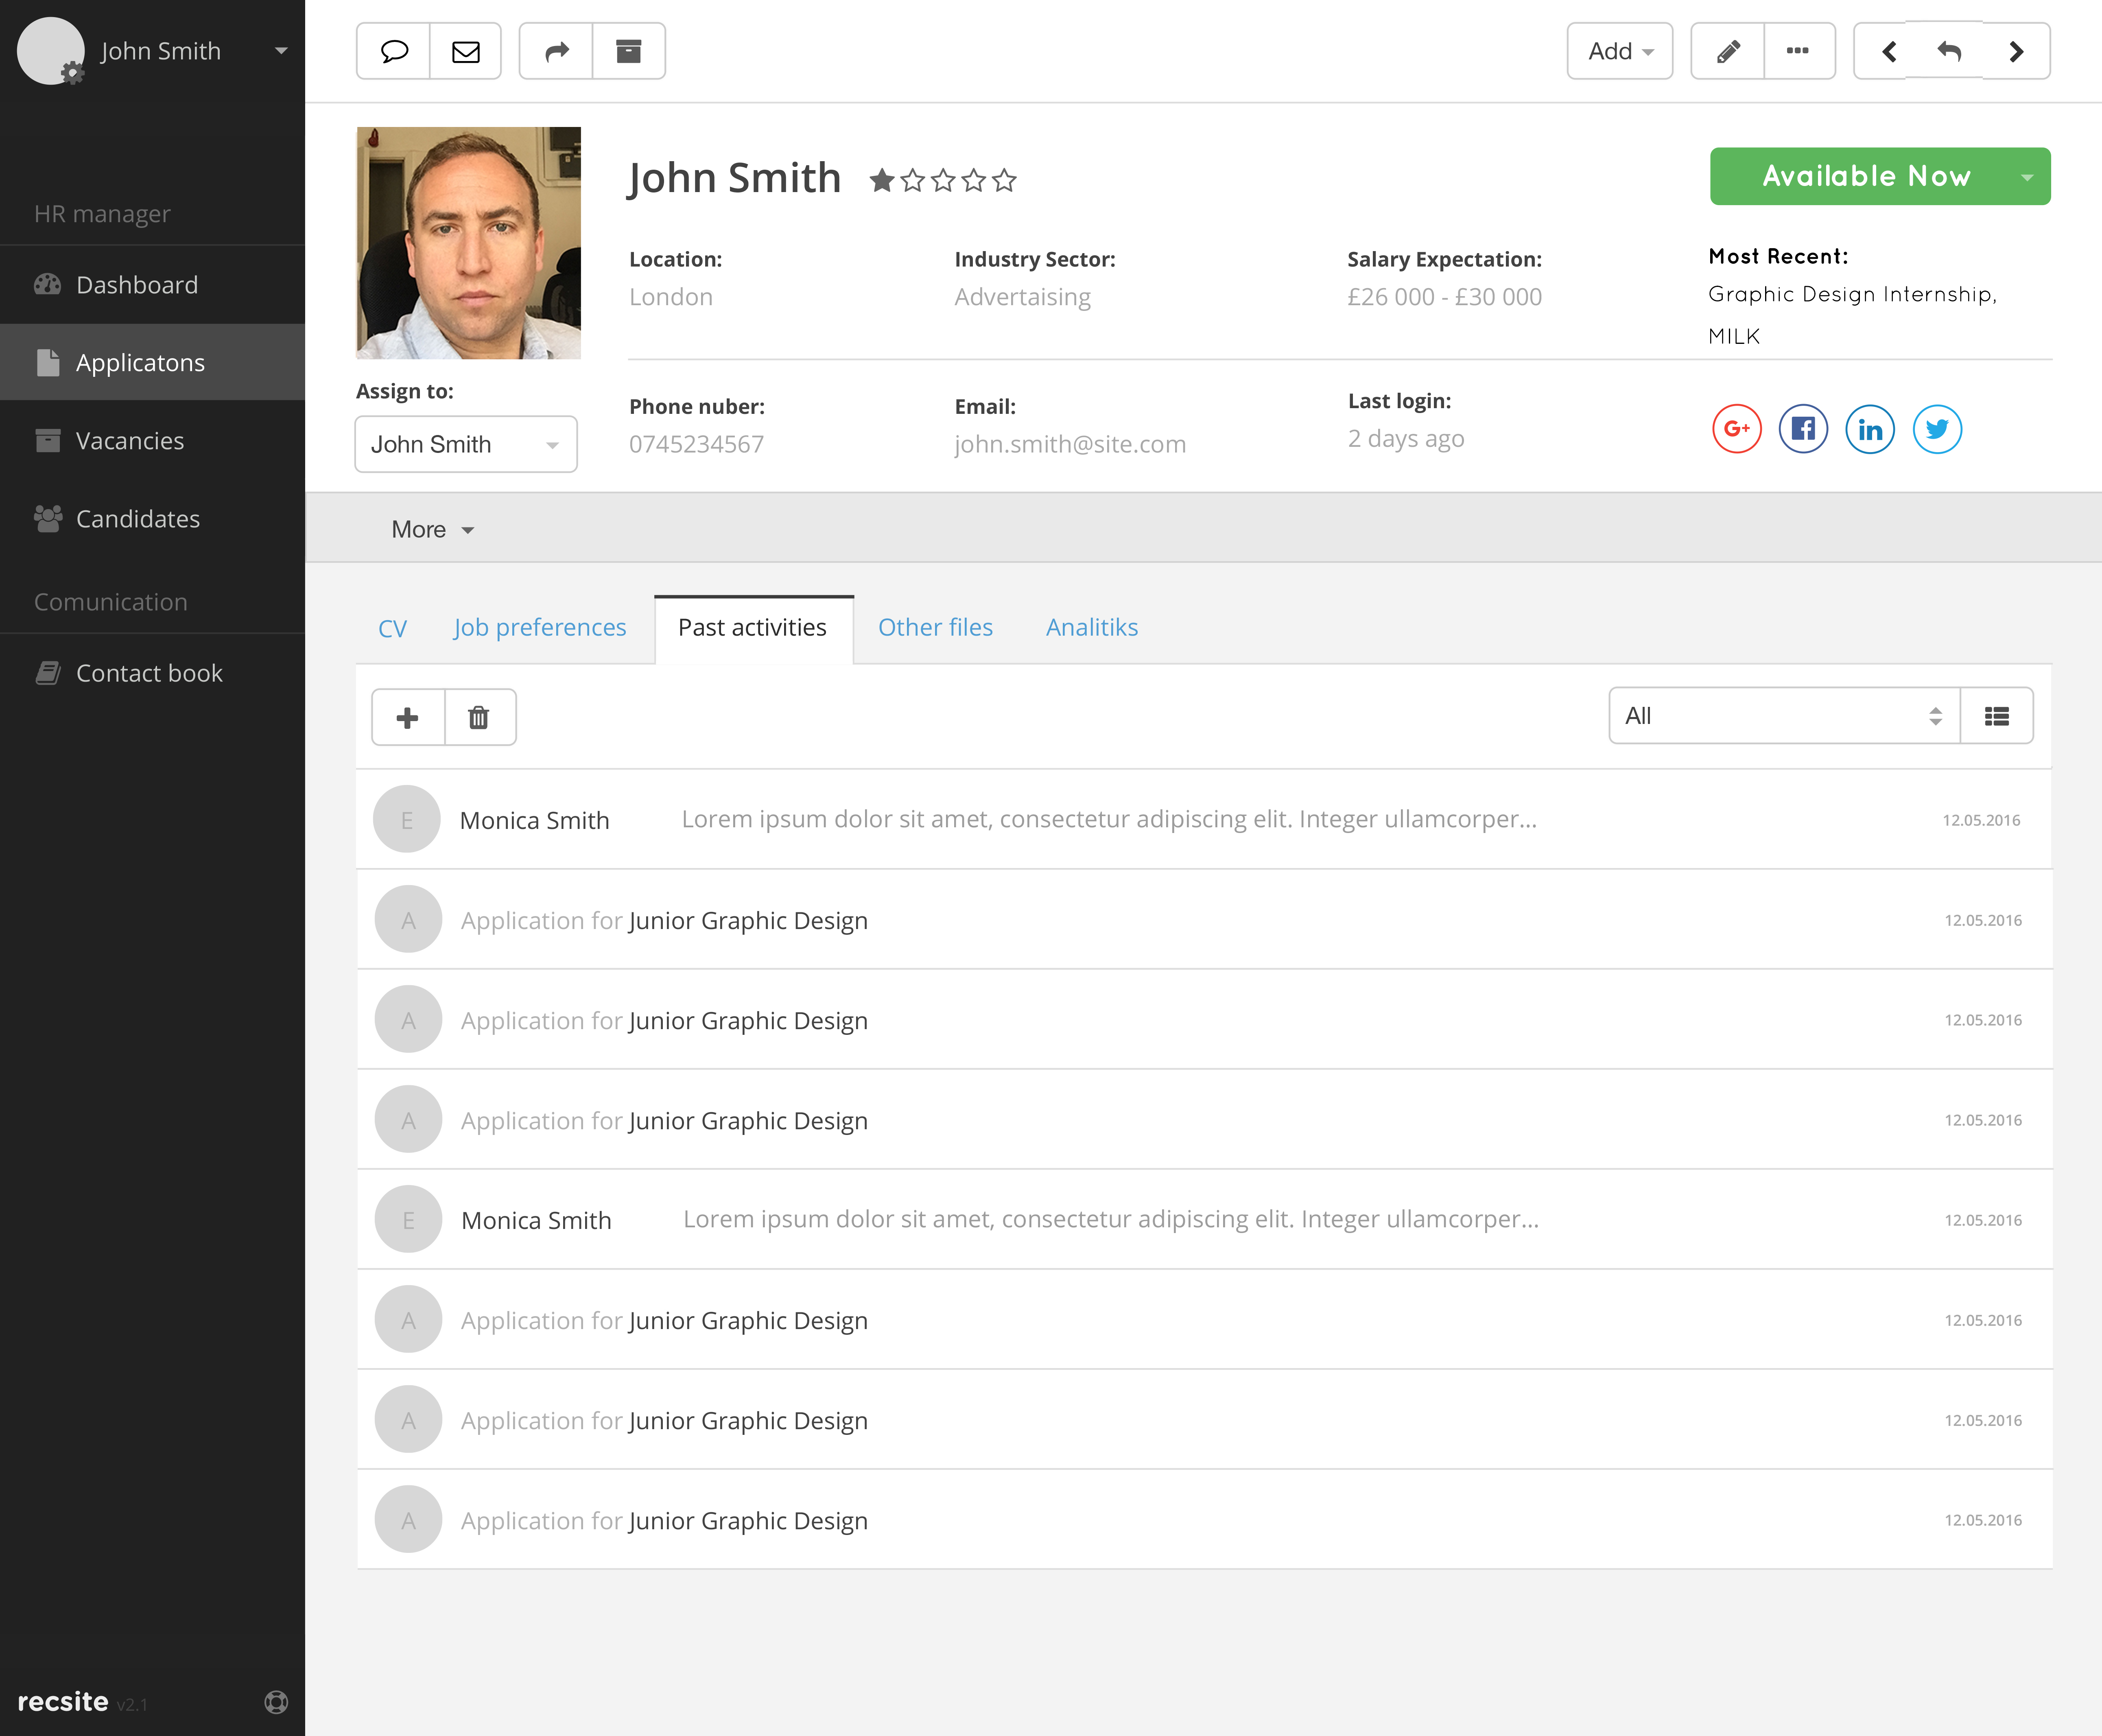Image resolution: width=2102 pixels, height=1736 pixels.
Task: Click the trash delete activity icon
Action: coord(479,717)
